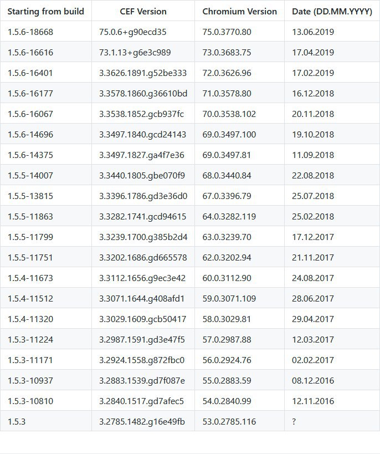The image size is (380, 454).
Task: Select Chromium version 69.0.3497.100
Action: point(239,134)
